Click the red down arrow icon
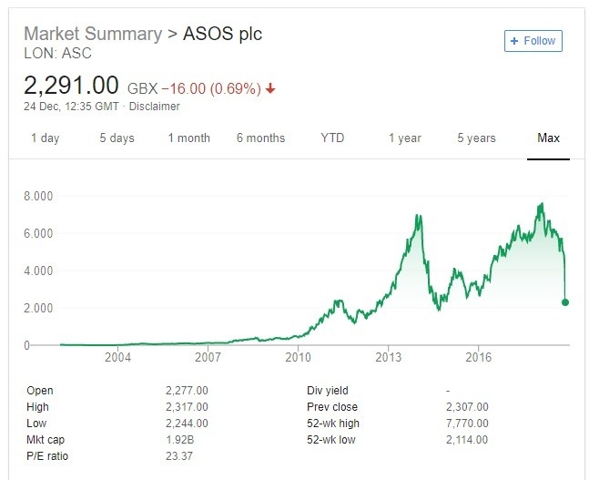Screen dimensions: 589x480 [x=271, y=88]
